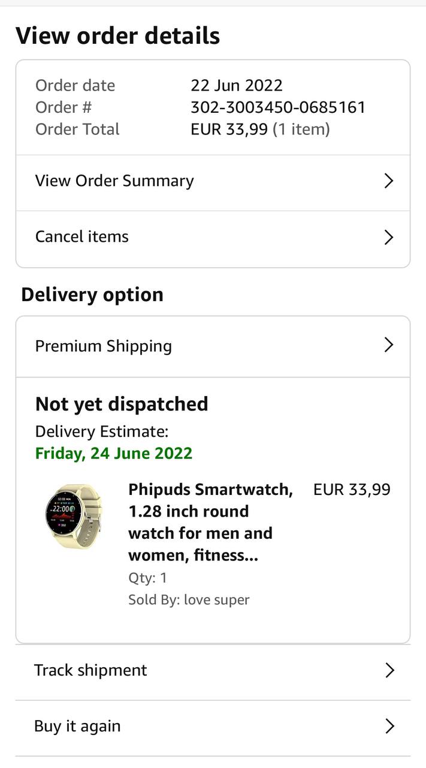Select the Cancel items option

click(82, 237)
